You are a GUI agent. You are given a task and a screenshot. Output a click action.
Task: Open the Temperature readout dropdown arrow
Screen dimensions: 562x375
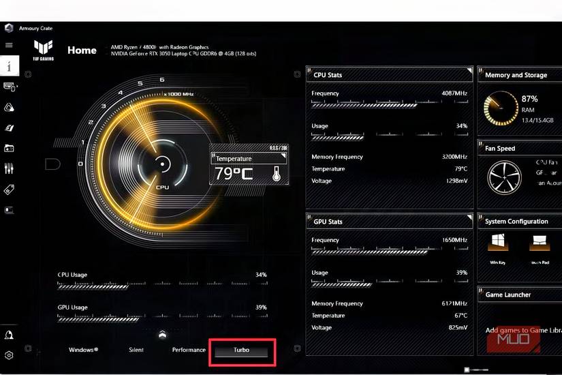[283, 155]
